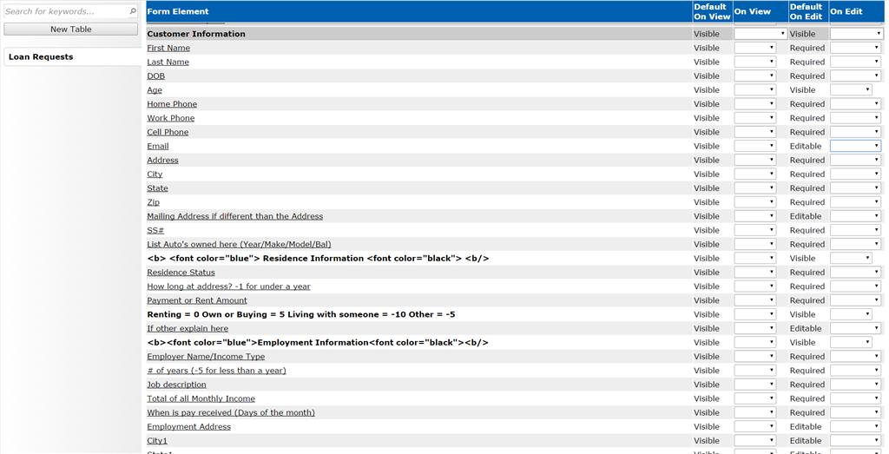Open On Edit dropdown for If other explain here
This screenshot has height=454, width=889.
(x=855, y=329)
